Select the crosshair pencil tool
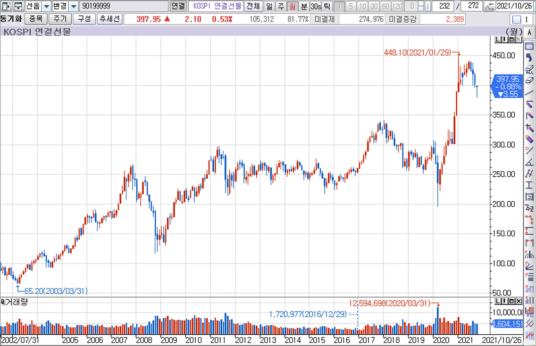 pyautogui.click(x=529, y=127)
